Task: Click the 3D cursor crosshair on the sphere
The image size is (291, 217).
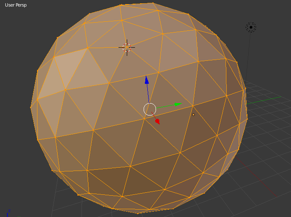Action: click(127, 47)
